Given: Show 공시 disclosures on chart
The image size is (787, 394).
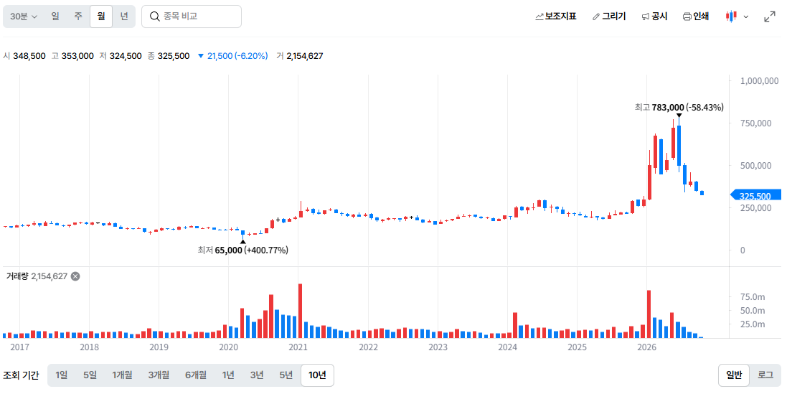Looking at the screenshot, I should tap(654, 17).
